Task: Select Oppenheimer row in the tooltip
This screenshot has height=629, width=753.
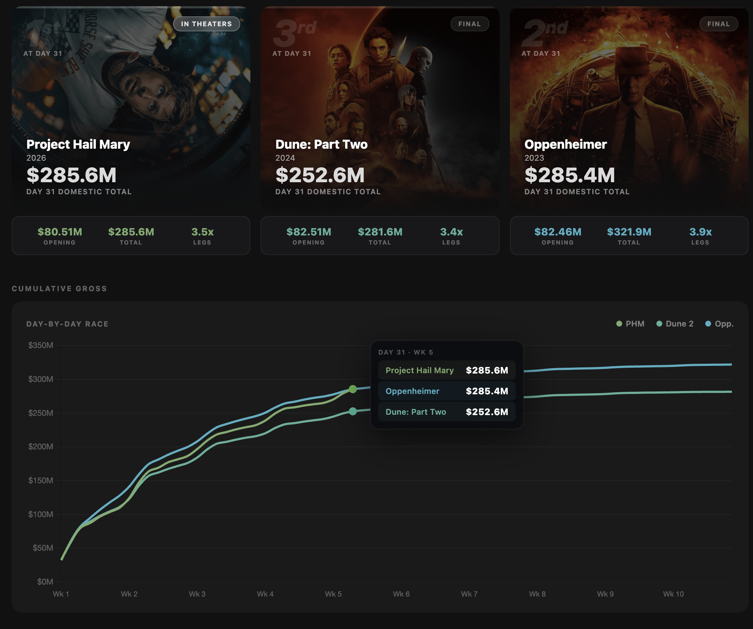Action: [x=446, y=391]
